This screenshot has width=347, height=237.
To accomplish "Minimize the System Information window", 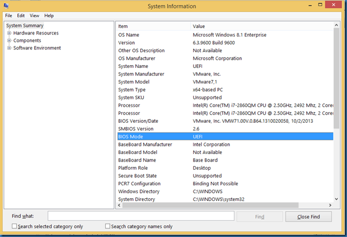I will point(310,5).
